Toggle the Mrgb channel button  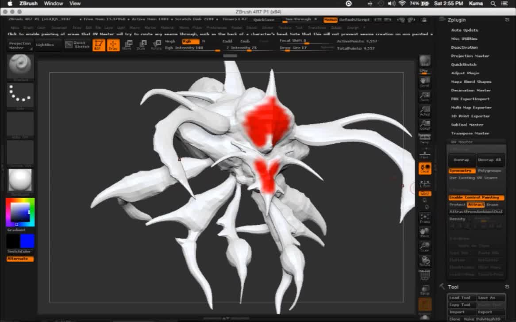point(170,42)
